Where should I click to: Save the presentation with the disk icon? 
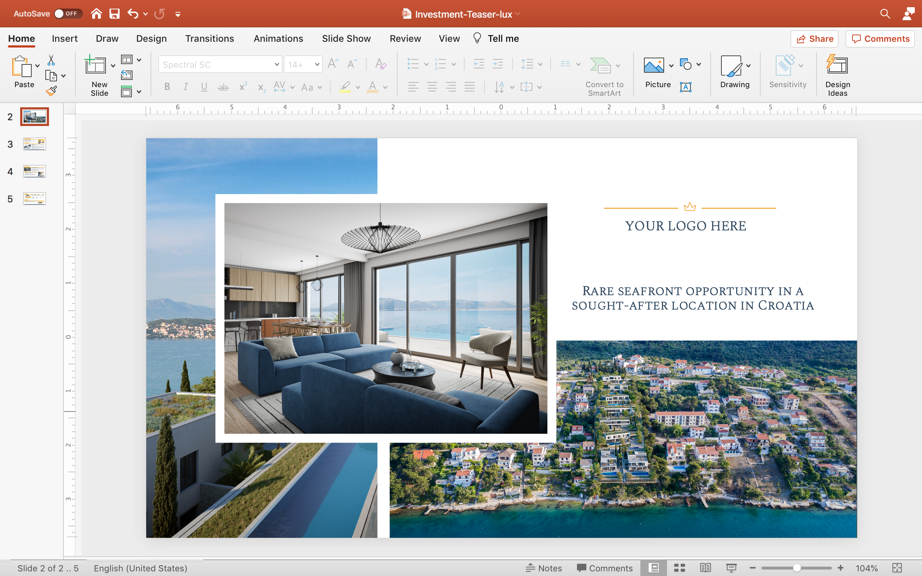pyautogui.click(x=114, y=14)
